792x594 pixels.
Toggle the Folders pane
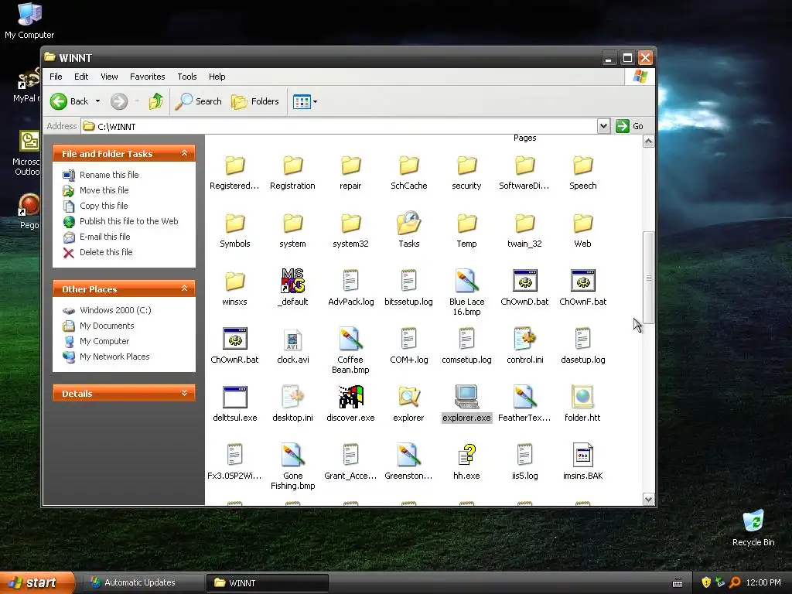point(255,101)
